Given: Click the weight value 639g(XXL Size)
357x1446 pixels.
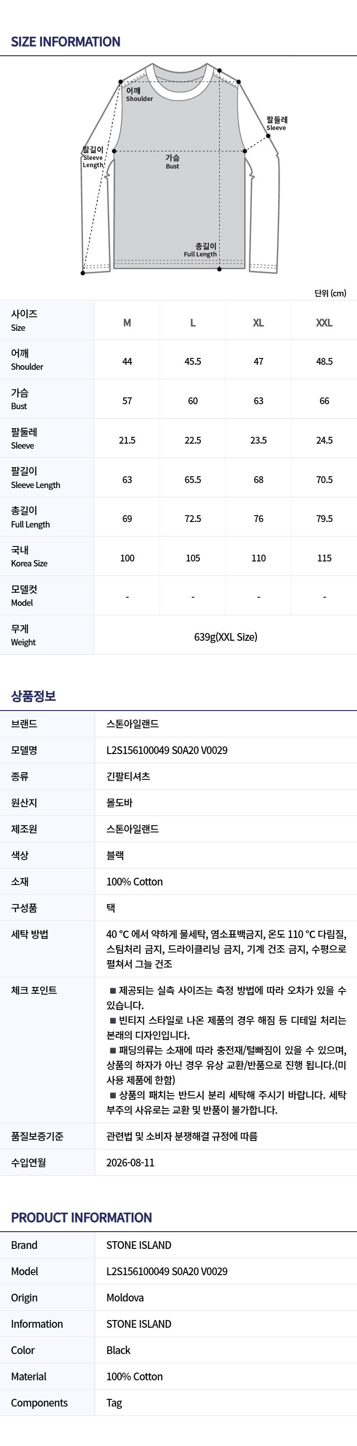Looking at the screenshot, I should coord(226,637).
